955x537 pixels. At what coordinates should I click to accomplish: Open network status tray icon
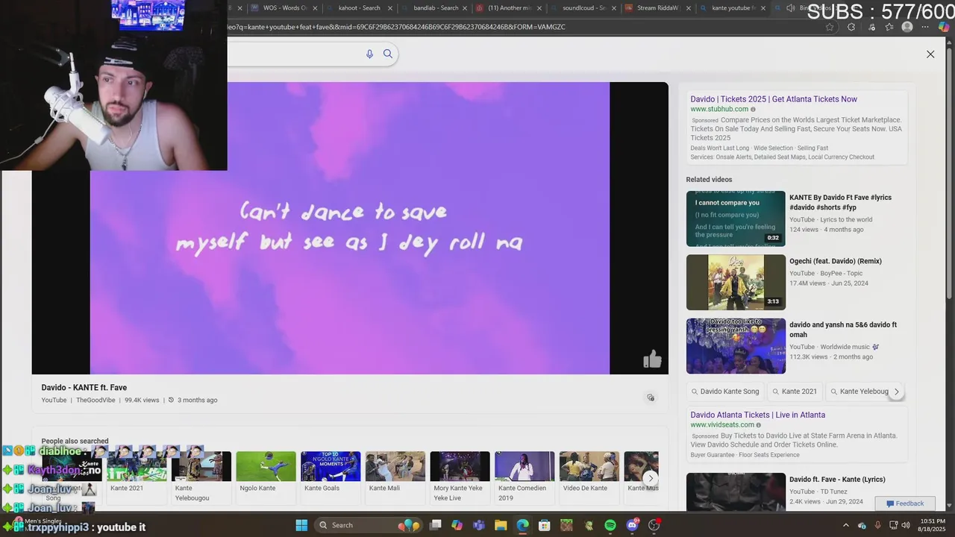click(892, 525)
